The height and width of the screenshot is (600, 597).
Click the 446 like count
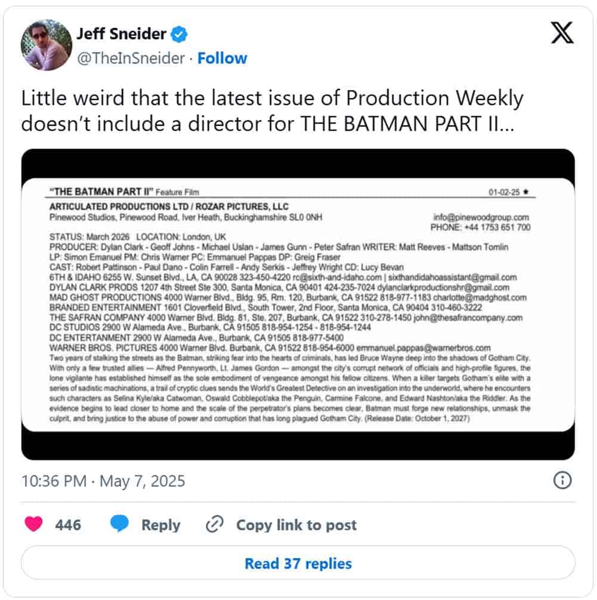[67, 525]
